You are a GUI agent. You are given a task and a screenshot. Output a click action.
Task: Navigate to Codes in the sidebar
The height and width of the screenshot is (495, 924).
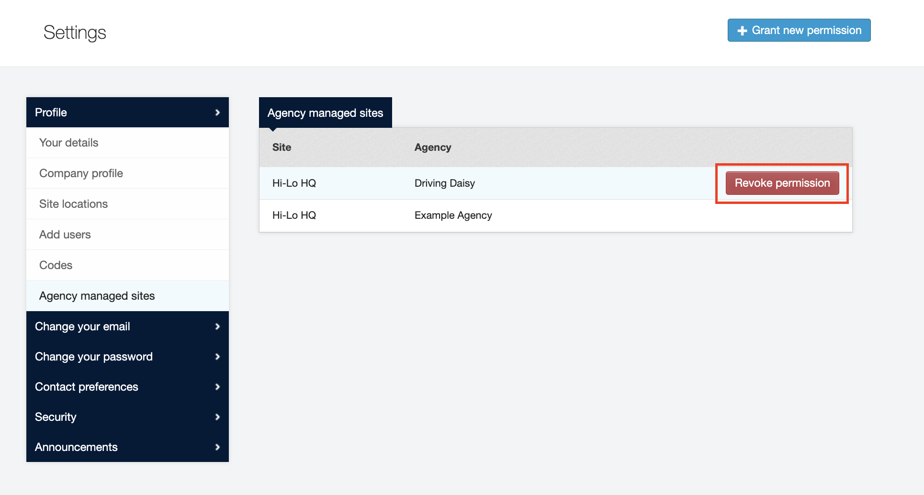(56, 265)
